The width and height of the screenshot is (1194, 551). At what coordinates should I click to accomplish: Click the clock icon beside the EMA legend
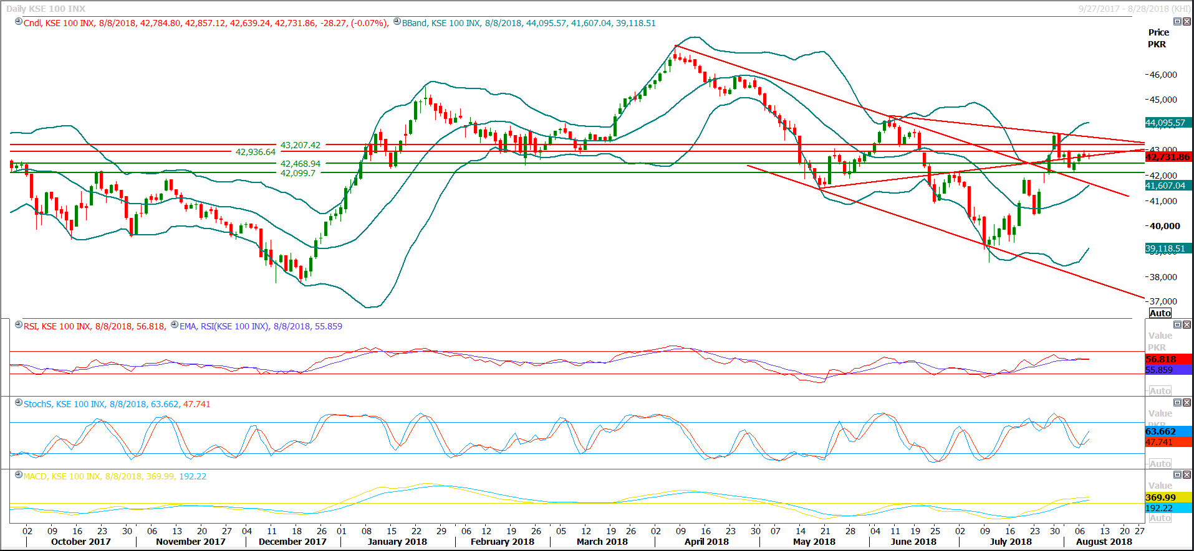175,325
